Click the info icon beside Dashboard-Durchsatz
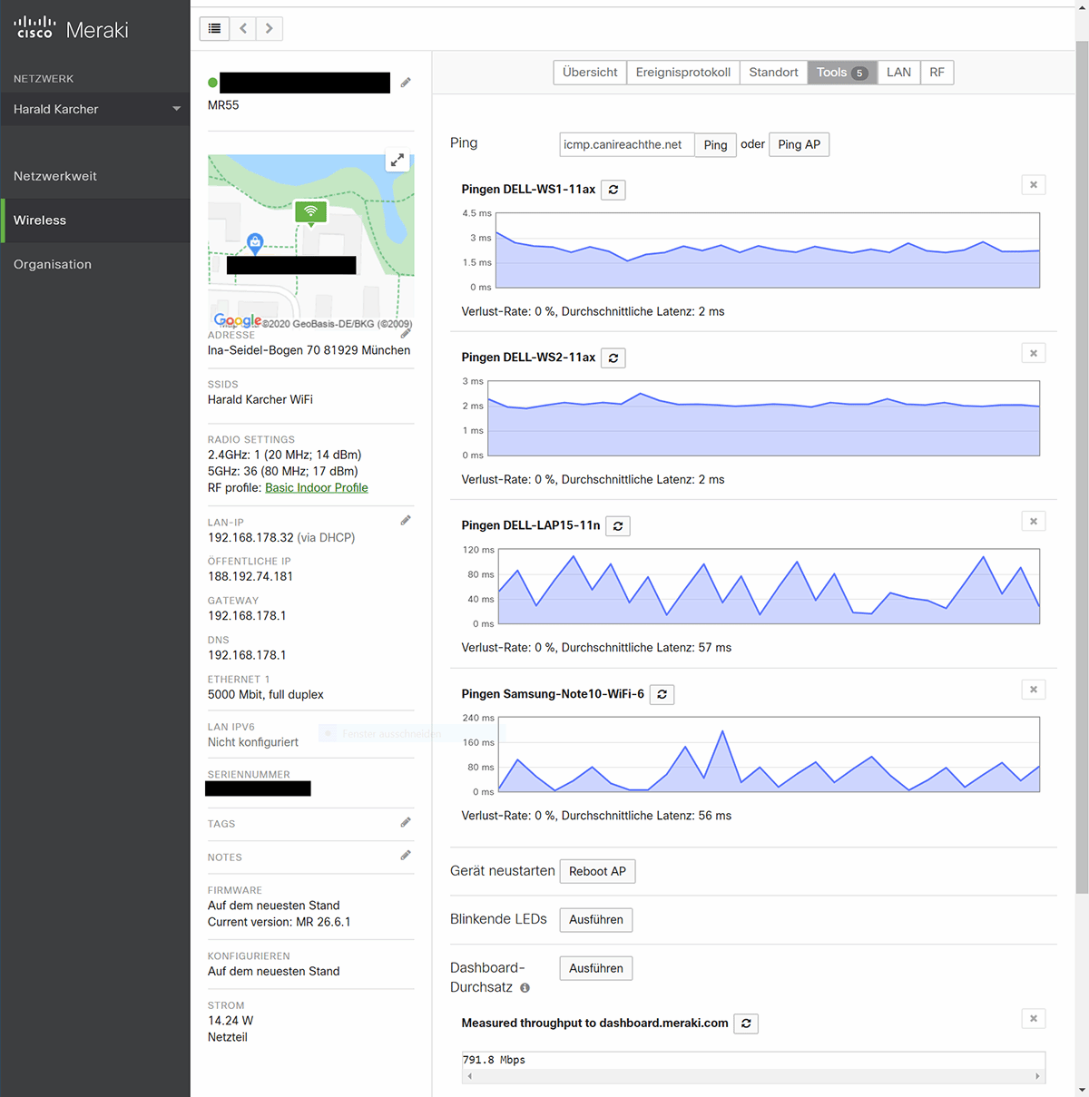 click(525, 987)
